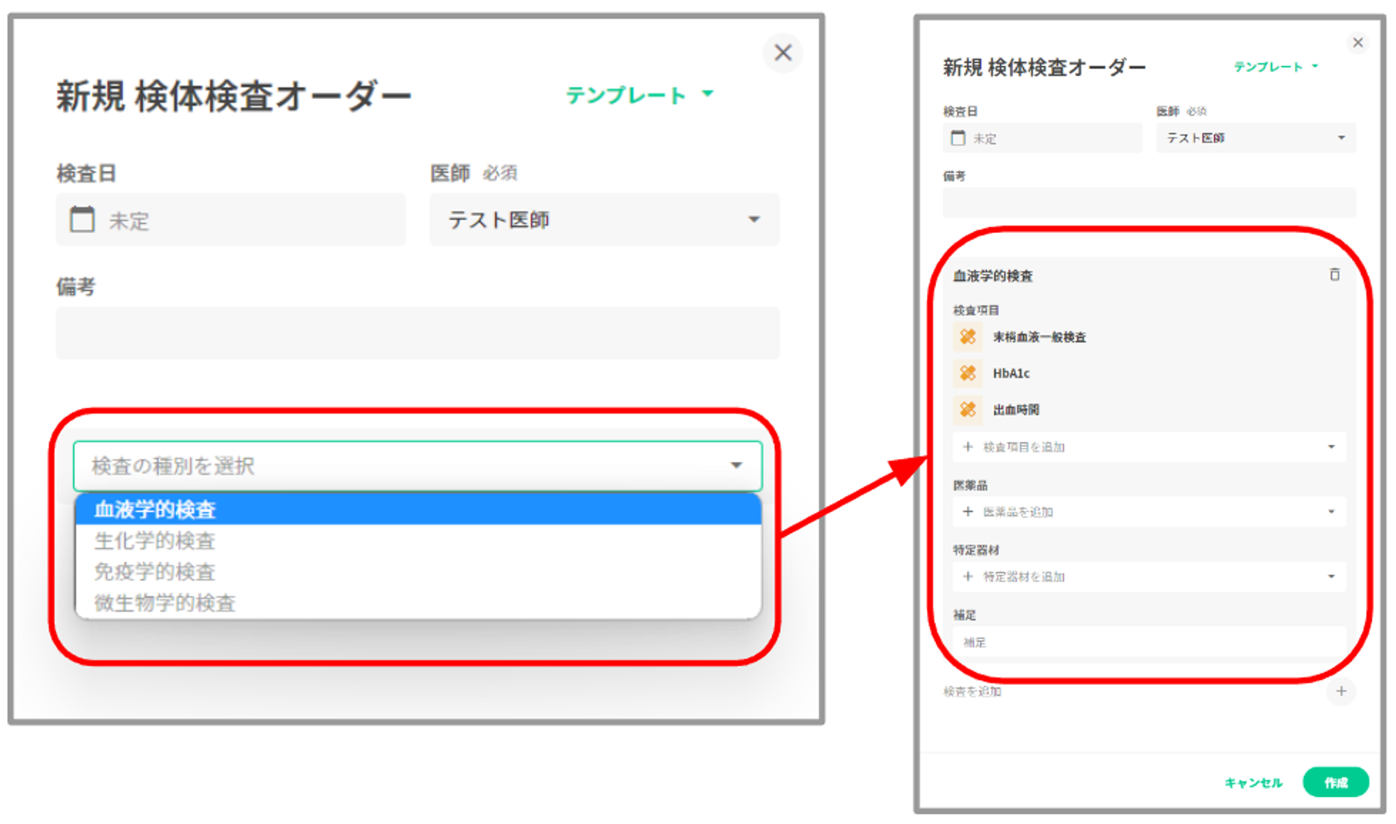
Task: Click the plus icon beside 検査を追加
Action: (1341, 691)
